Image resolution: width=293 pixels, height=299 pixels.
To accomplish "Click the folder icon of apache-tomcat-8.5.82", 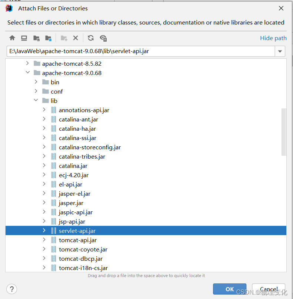I will [37, 63].
